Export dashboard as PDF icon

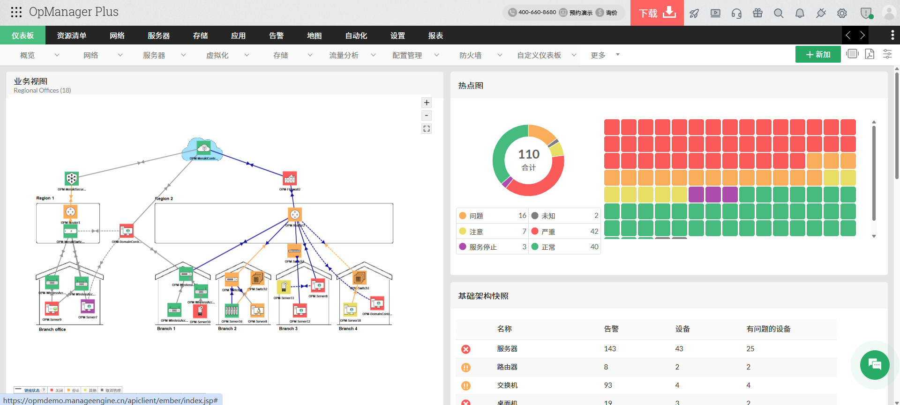coord(870,54)
